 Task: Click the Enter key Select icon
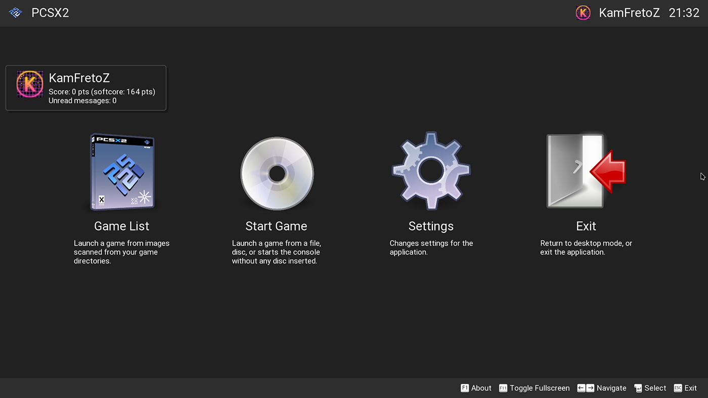tap(638, 388)
